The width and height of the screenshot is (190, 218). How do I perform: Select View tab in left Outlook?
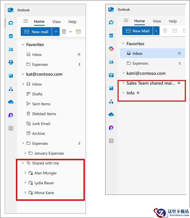pos(57,22)
